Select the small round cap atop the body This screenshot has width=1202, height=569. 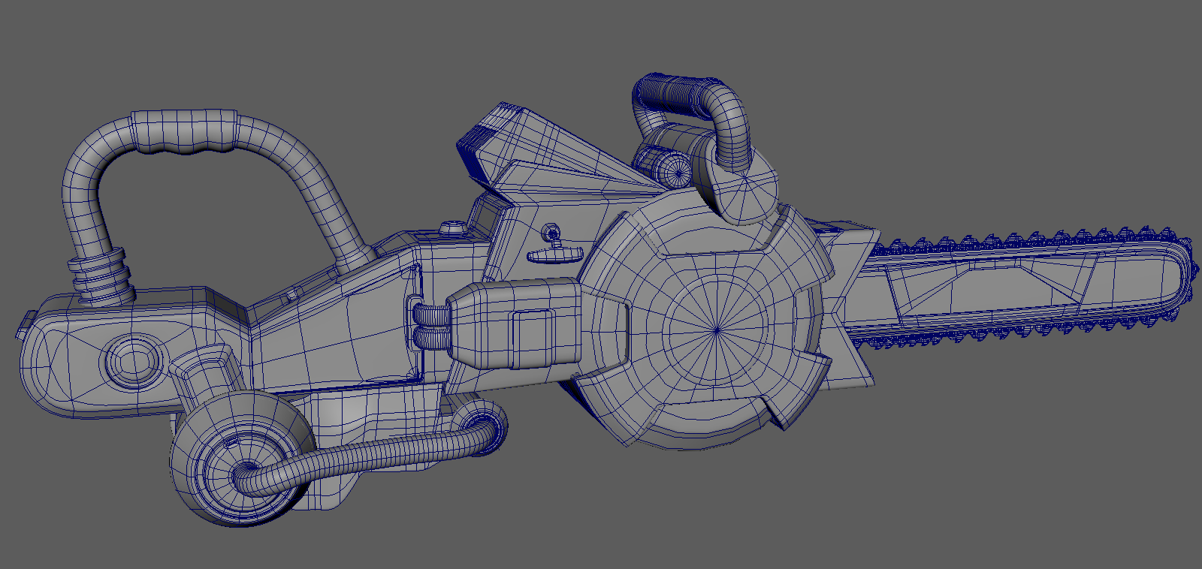point(452,227)
